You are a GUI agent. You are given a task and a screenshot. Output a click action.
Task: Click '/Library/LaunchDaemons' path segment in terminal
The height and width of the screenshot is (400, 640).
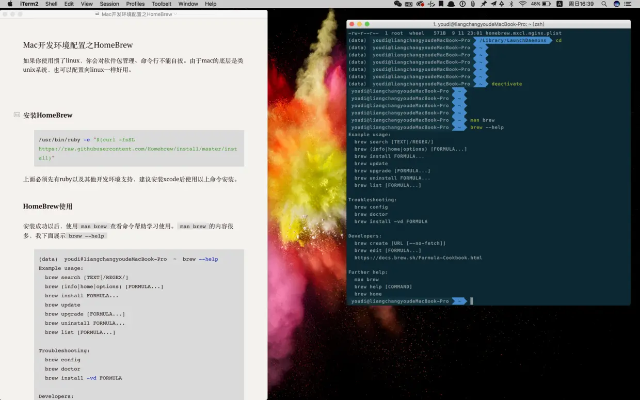pyautogui.click(x=513, y=40)
